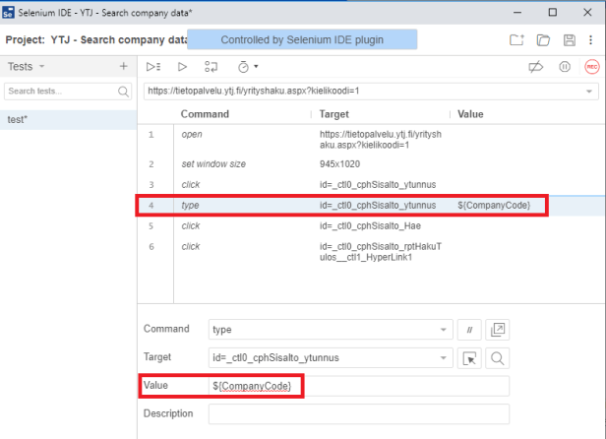Screen dimensions: 606x439
Task: Create a new project icon
Action: point(516,39)
